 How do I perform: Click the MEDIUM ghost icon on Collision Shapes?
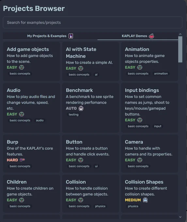point(145,200)
